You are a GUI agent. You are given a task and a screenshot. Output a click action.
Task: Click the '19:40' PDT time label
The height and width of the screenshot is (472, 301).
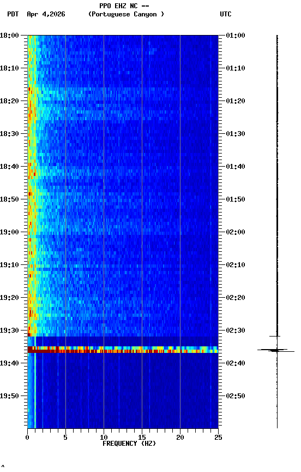coord(9,364)
